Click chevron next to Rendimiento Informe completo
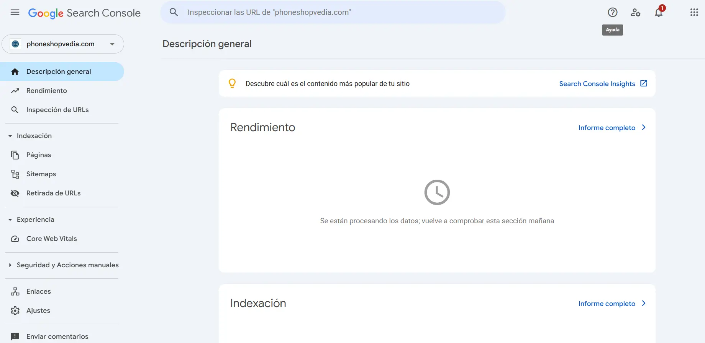The image size is (705, 343). coord(644,127)
